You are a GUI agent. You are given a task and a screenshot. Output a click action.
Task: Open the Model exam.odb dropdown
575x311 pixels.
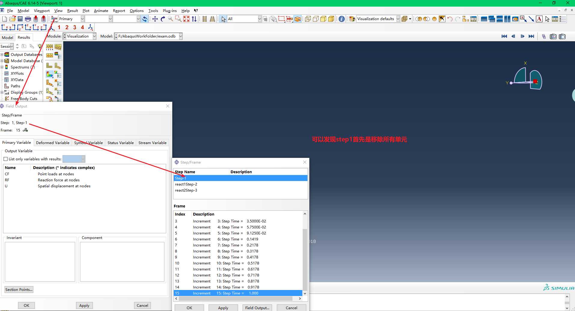pos(181,36)
